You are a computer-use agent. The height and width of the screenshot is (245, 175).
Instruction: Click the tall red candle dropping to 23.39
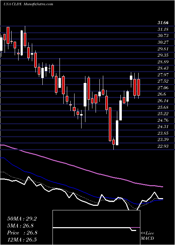pyautogui.click(x=110, y=124)
